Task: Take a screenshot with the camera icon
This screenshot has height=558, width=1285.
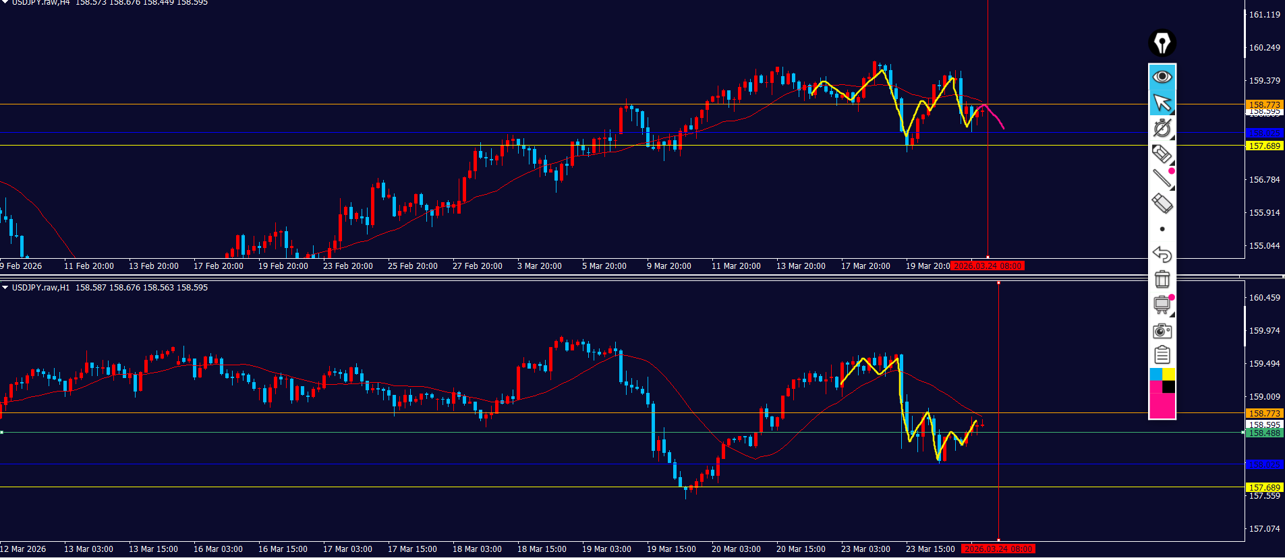Action: [1162, 330]
